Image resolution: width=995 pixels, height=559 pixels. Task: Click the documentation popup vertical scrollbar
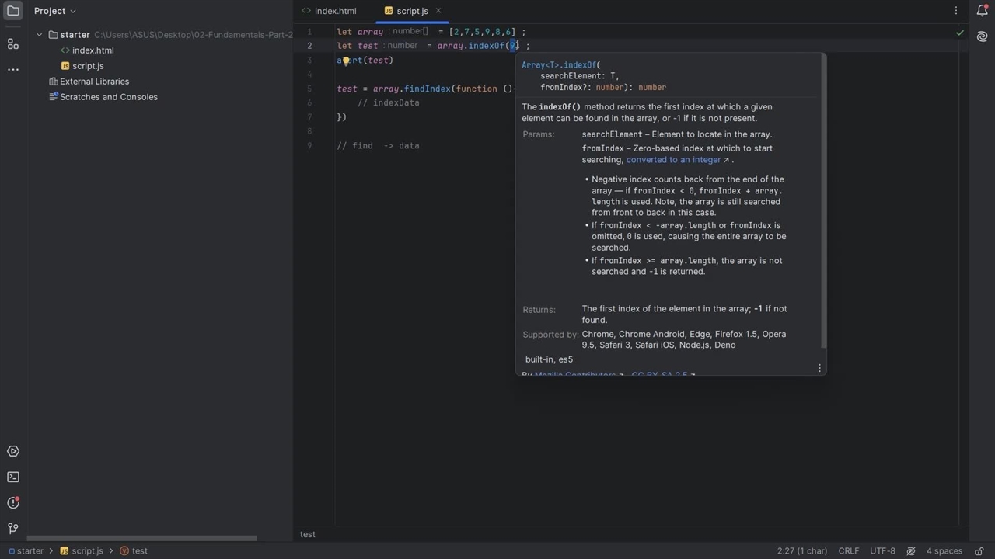click(823, 202)
